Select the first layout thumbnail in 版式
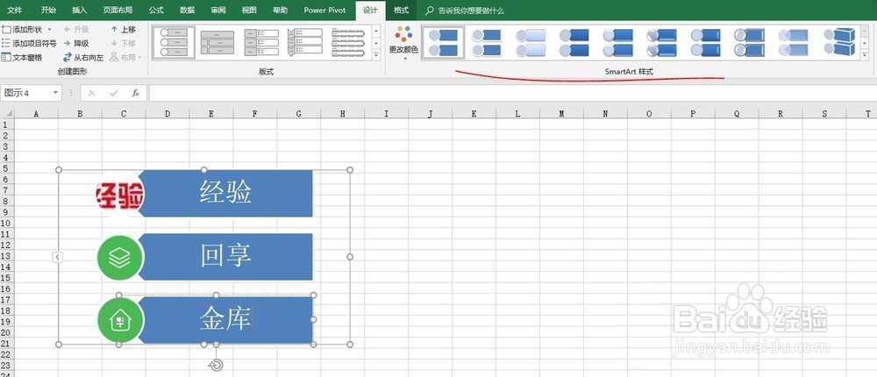Image resolution: width=877 pixels, height=377 pixels. [x=174, y=42]
